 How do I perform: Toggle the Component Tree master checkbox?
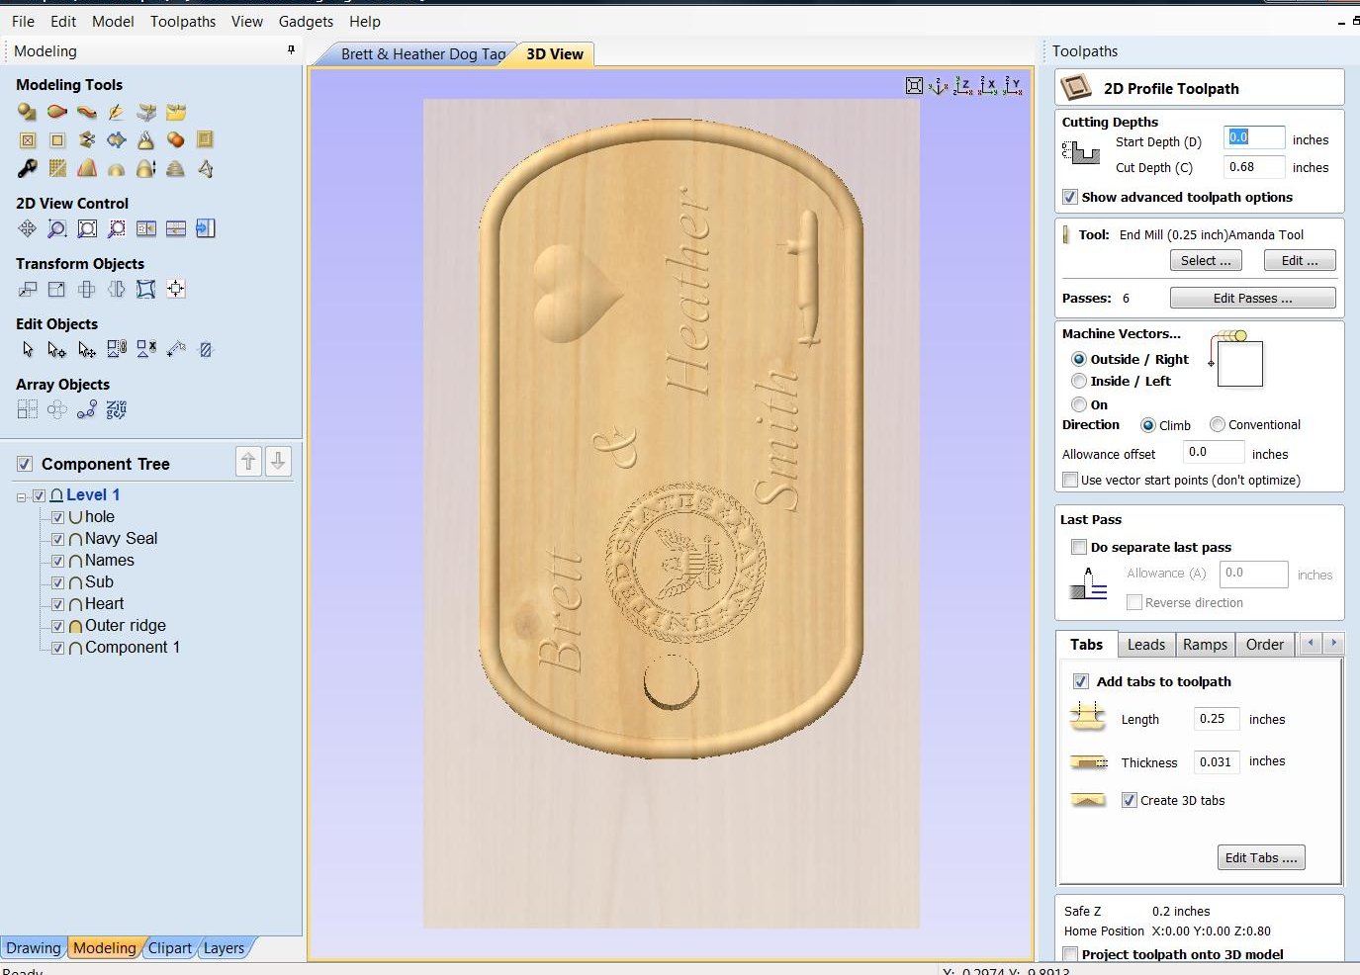point(25,464)
